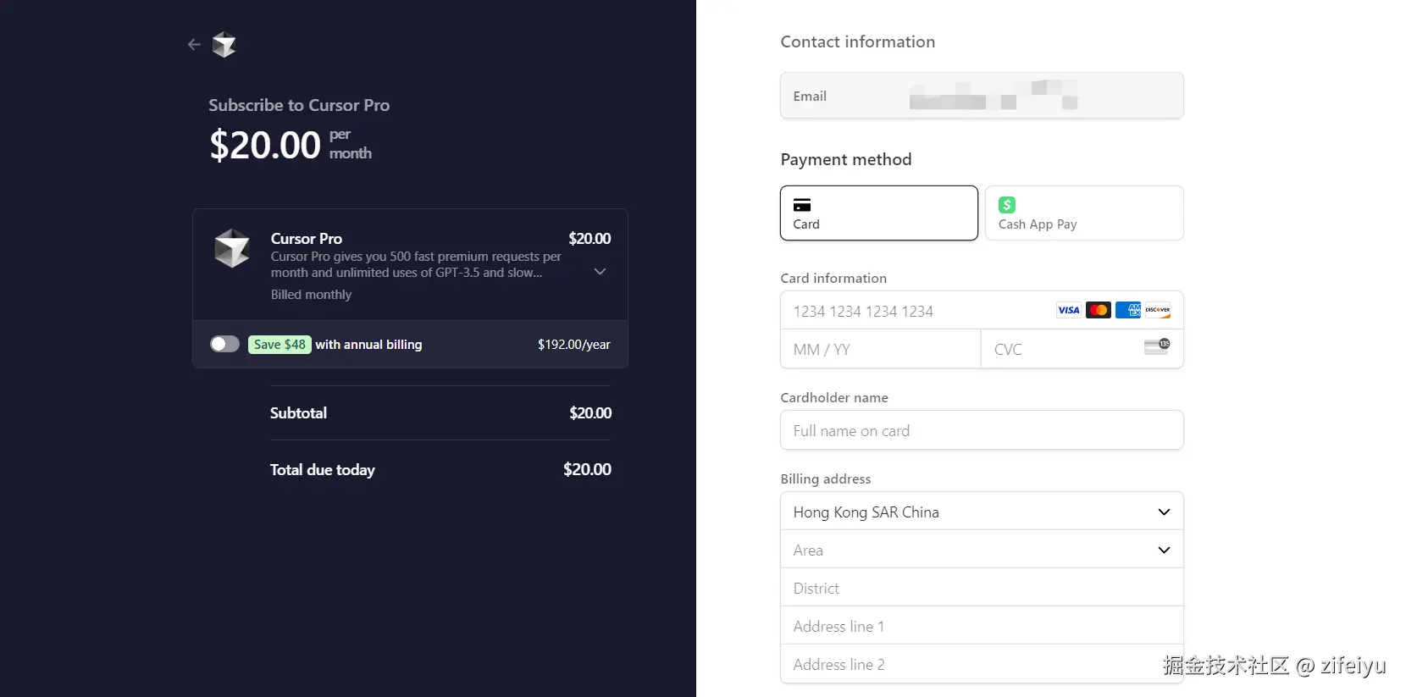The height and width of the screenshot is (697, 1406).
Task: Expand Cursor Pro description chevron
Action: (x=600, y=272)
